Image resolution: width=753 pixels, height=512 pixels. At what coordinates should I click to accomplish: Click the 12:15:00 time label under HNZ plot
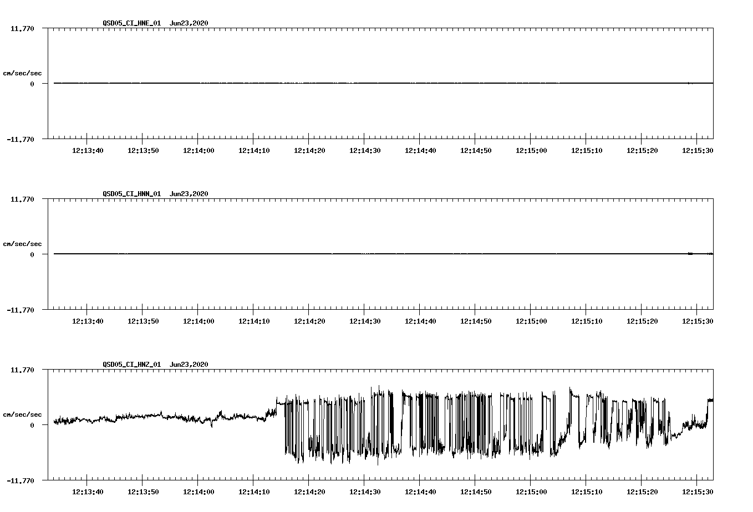[531, 492]
